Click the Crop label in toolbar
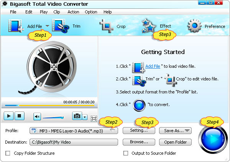Screen dimensions: 230x162 (x=121, y=26)
